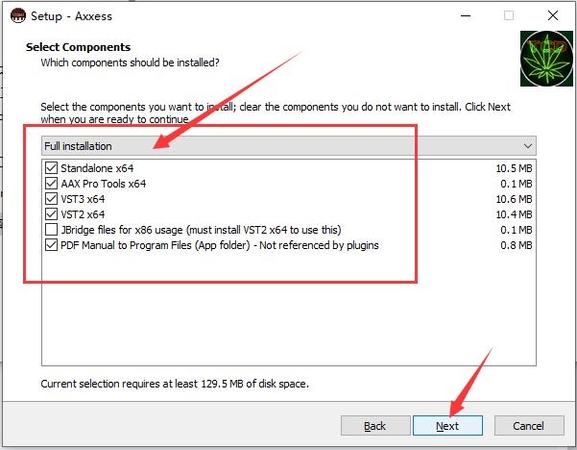Click the green leaf logo image

point(546,59)
